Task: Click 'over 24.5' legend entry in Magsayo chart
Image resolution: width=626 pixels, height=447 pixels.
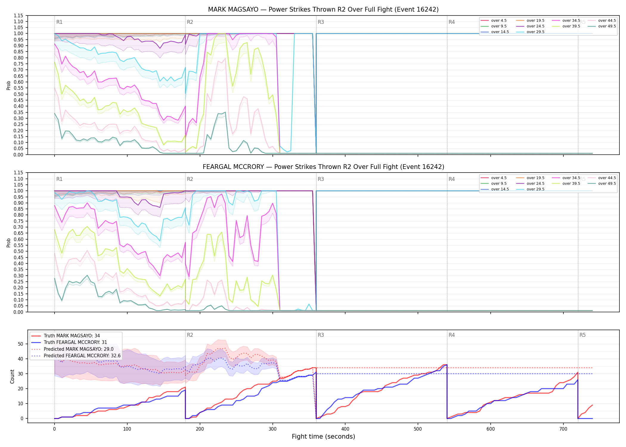Action: [529, 26]
